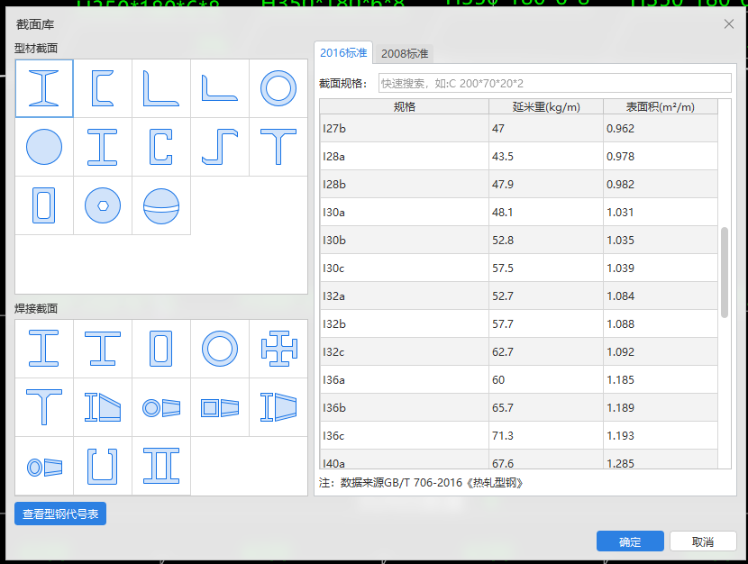Image resolution: width=748 pixels, height=564 pixels.
Task: Select the I32b specification row
Action: [x=518, y=323]
